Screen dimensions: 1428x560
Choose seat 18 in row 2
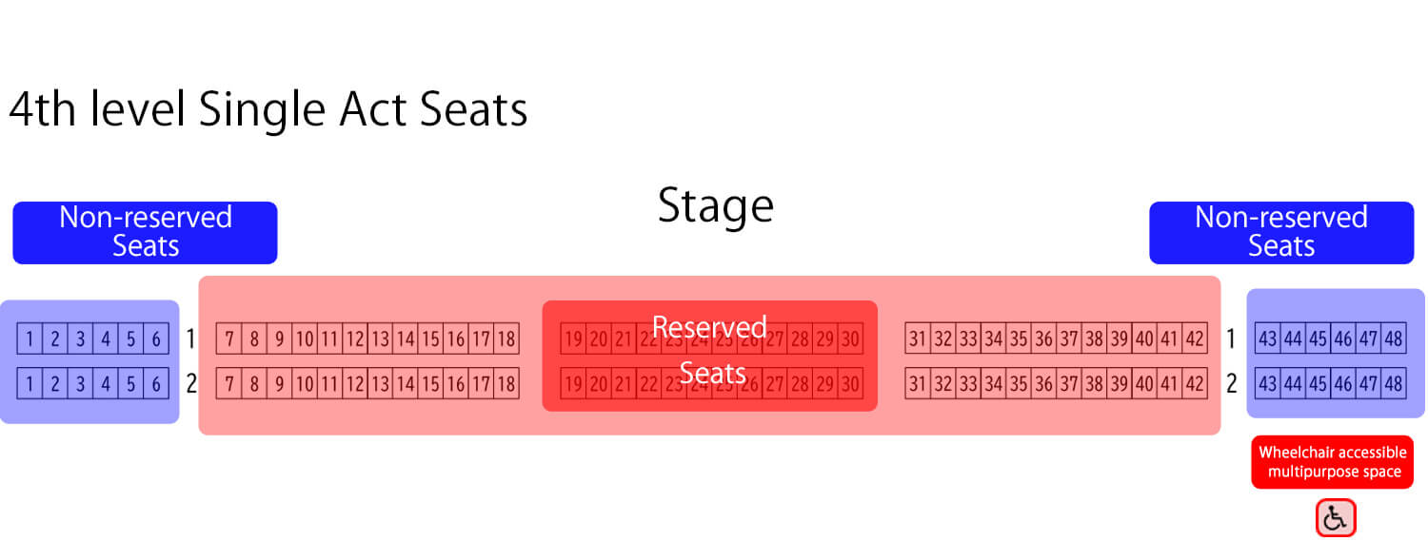pos(506,384)
